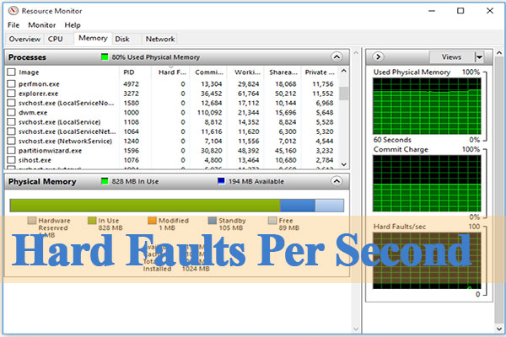Click the green In Use memory bar segment
Image resolution: width=506 pixels, height=337 pixels.
point(145,206)
